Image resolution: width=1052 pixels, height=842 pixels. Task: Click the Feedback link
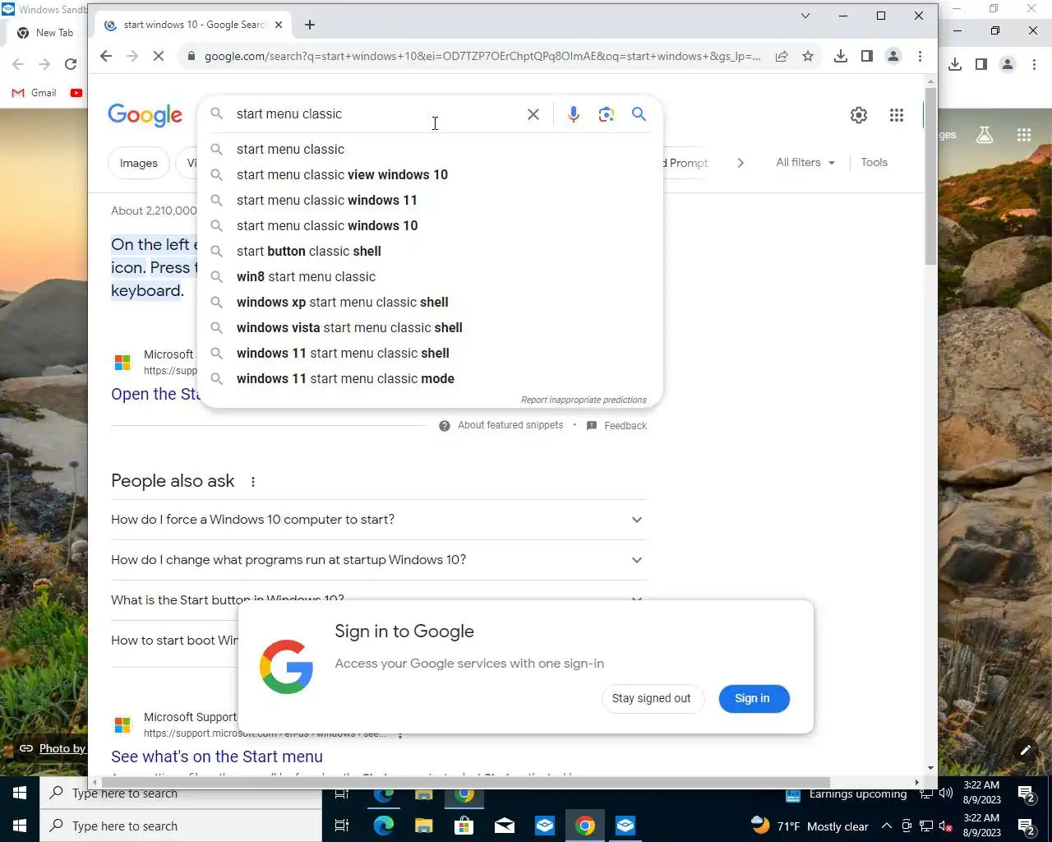[625, 426]
